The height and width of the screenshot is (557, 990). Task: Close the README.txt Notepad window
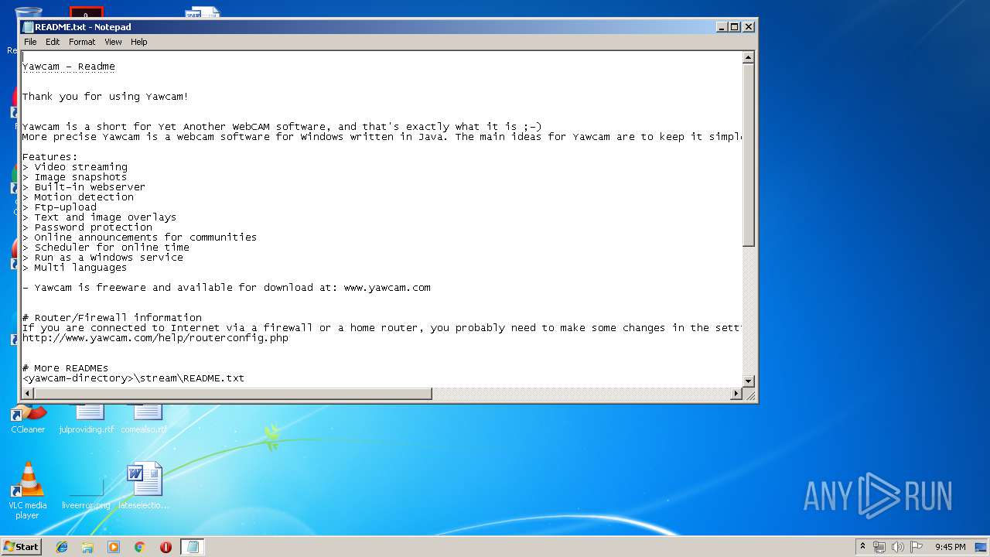[x=748, y=26]
